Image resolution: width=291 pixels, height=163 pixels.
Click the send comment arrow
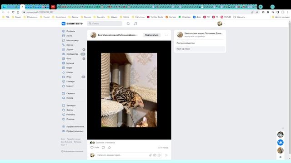tap(166, 155)
